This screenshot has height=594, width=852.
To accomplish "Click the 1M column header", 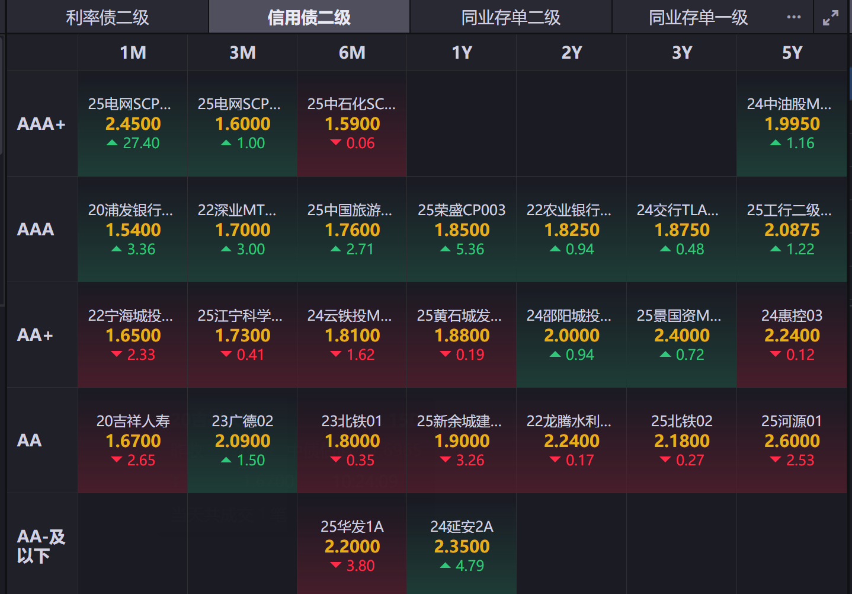I will (133, 53).
